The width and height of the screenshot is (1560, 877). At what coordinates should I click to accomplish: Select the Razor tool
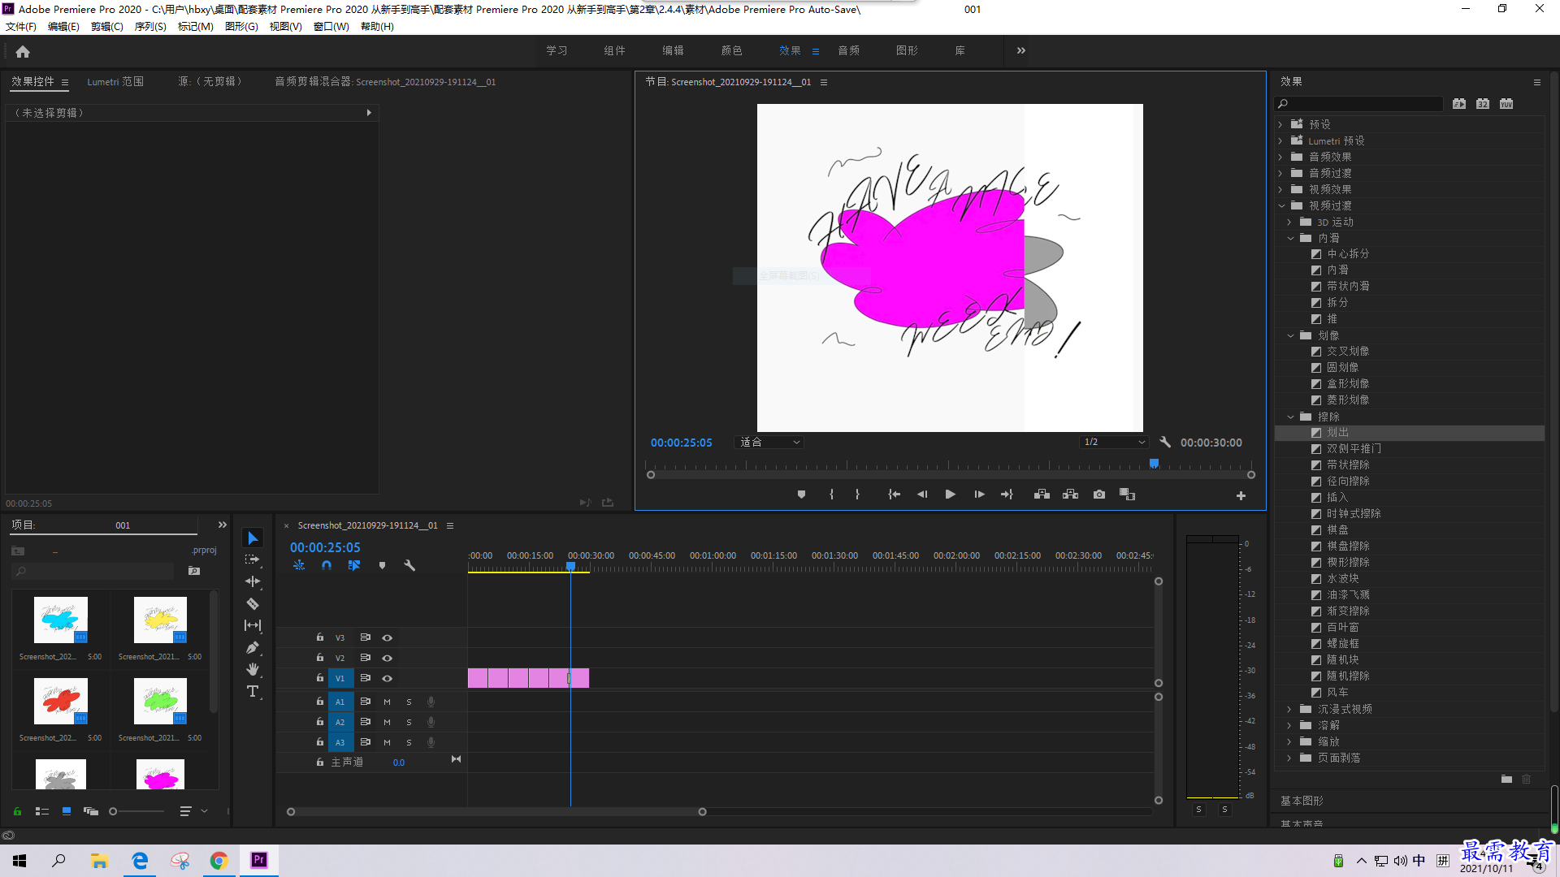253,603
